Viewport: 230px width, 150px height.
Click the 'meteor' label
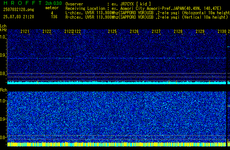tap(52, 8)
